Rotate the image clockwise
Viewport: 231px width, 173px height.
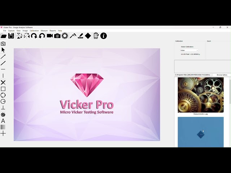click(x=34, y=36)
